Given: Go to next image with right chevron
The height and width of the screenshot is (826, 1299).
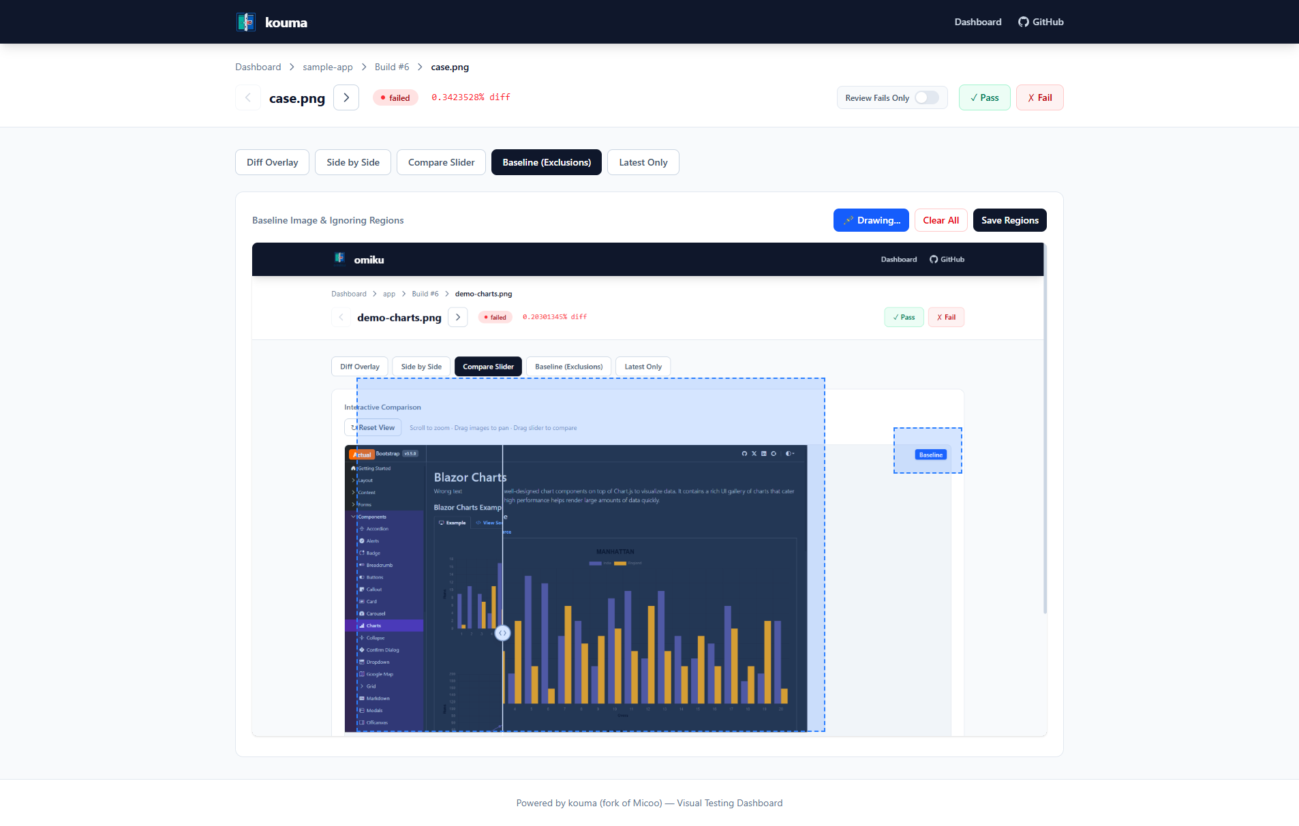Looking at the screenshot, I should pyautogui.click(x=346, y=97).
